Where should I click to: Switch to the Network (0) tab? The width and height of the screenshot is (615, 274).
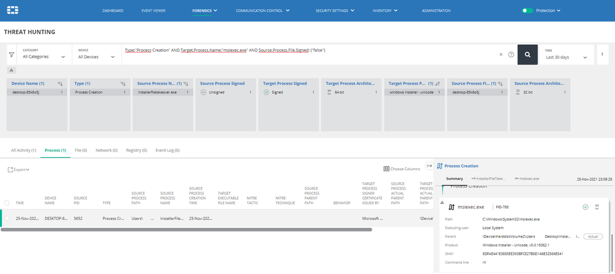[107, 151]
